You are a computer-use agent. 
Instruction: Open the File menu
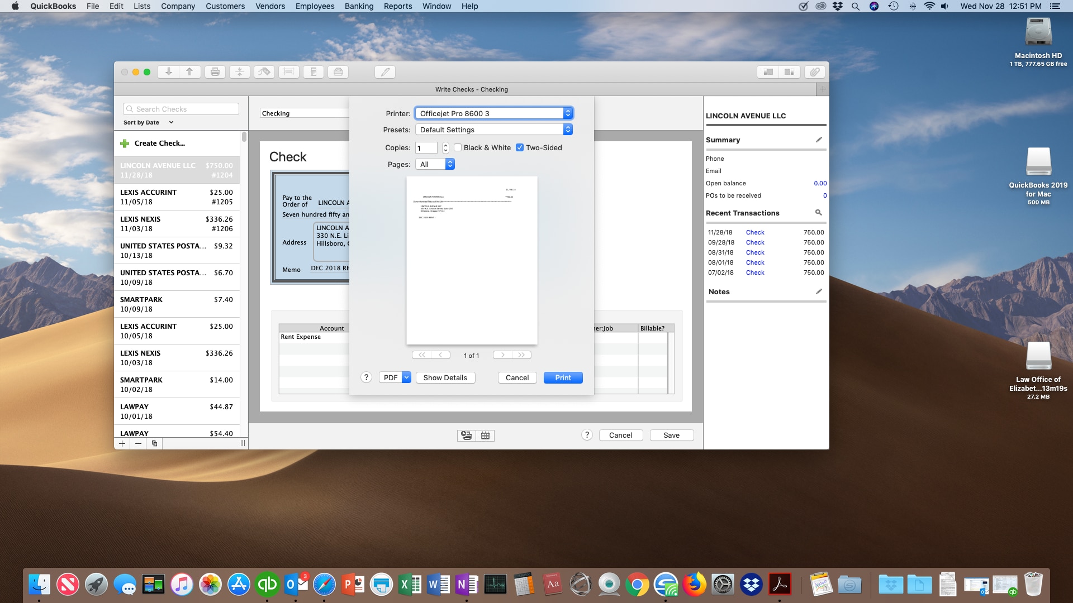click(93, 6)
